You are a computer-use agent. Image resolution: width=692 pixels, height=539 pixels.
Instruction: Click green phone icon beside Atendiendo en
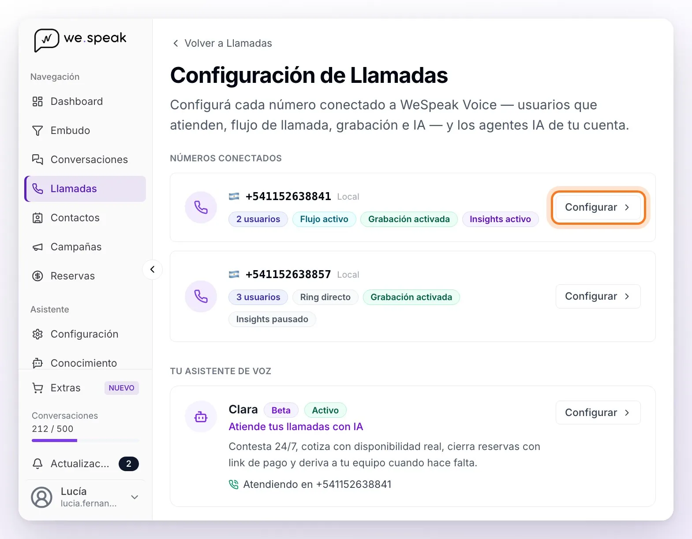pyautogui.click(x=233, y=484)
